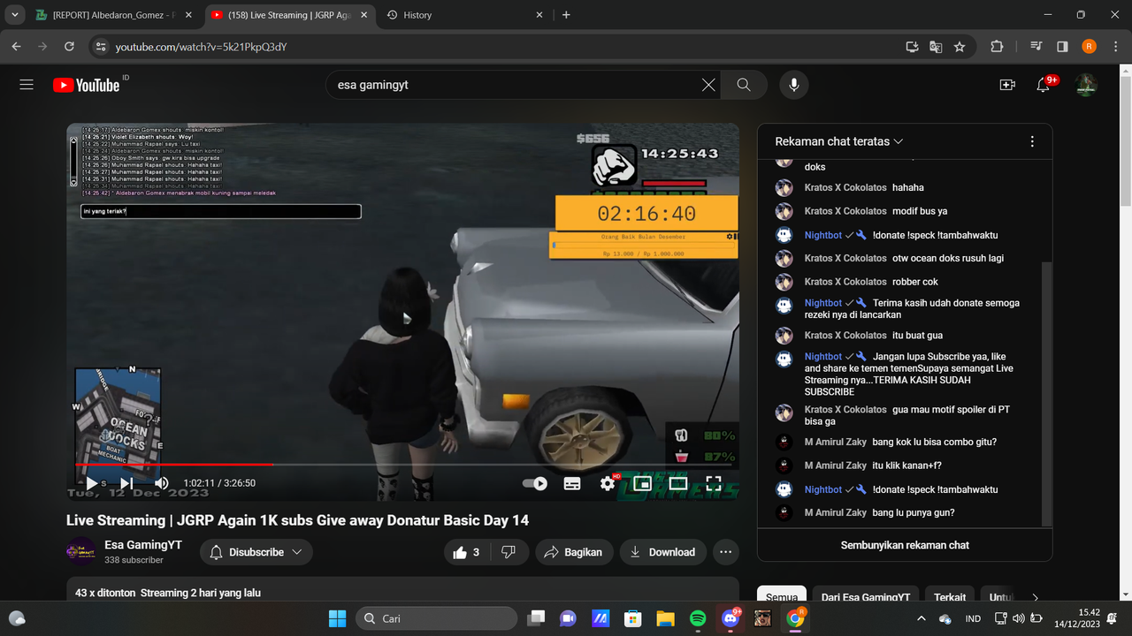Viewport: 1132px width, 636px height.
Task: Open Chrome three-dot menu
Action: point(1115,47)
